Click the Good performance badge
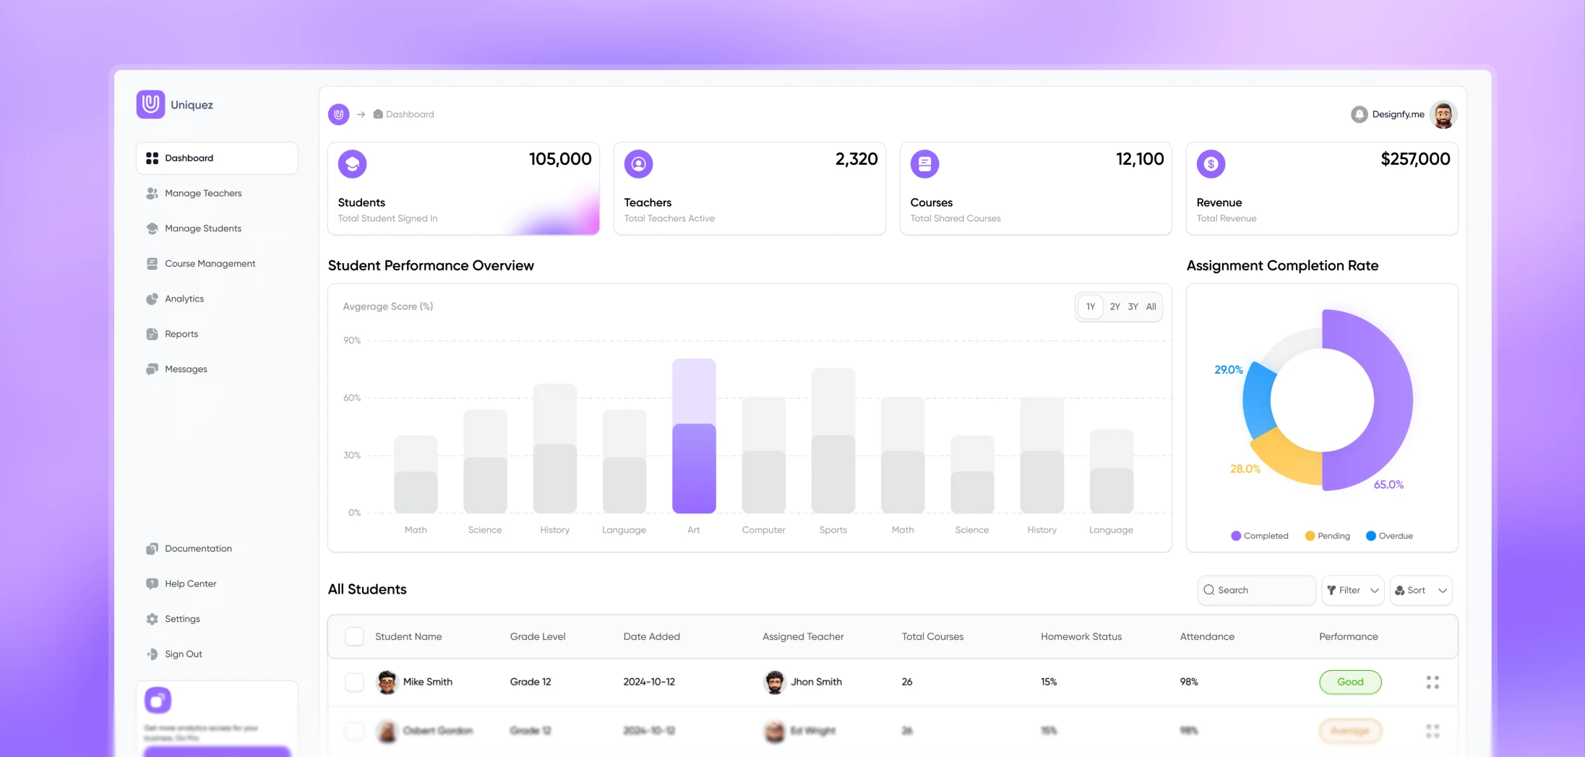The height and width of the screenshot is (757, 1585). point(1350,682)
